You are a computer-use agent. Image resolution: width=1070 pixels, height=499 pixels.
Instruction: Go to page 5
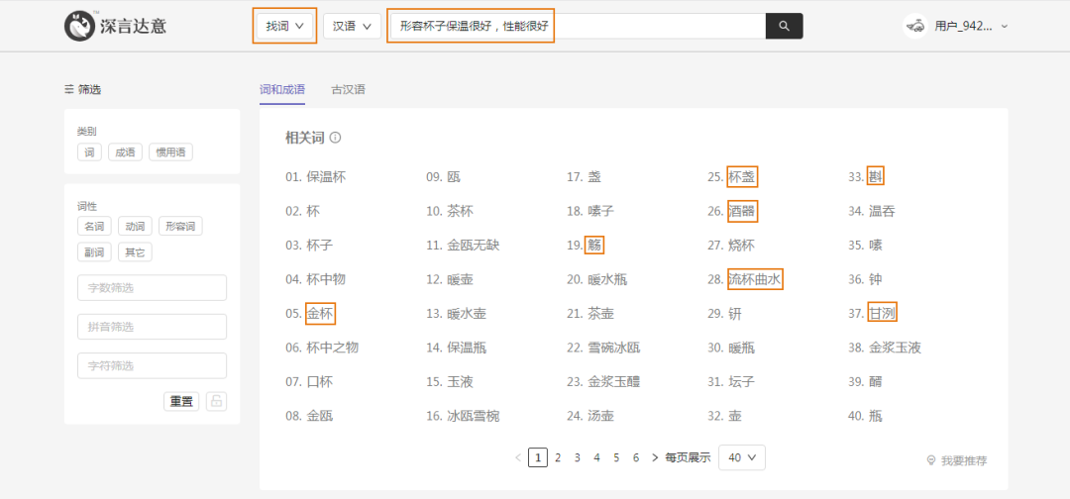pyautogui.click(x=616, y=457)
